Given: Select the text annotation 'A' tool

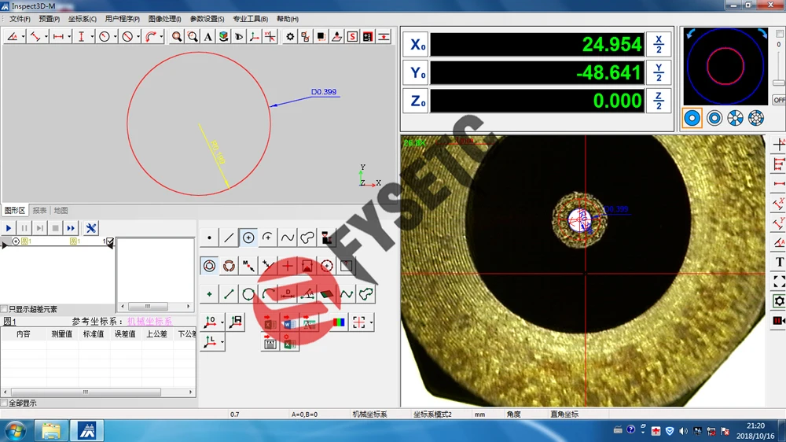Looking at the screenshot, I should (x=208, y=37).
